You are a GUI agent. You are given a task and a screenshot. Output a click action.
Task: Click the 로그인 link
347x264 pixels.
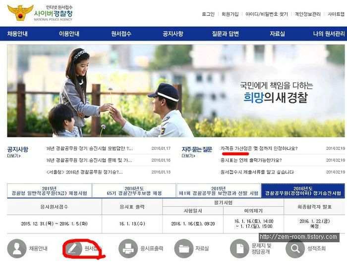[x=208, y=14]
